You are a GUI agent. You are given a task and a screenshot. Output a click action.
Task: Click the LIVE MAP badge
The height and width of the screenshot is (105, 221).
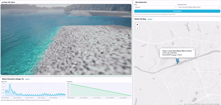point(150,19)
